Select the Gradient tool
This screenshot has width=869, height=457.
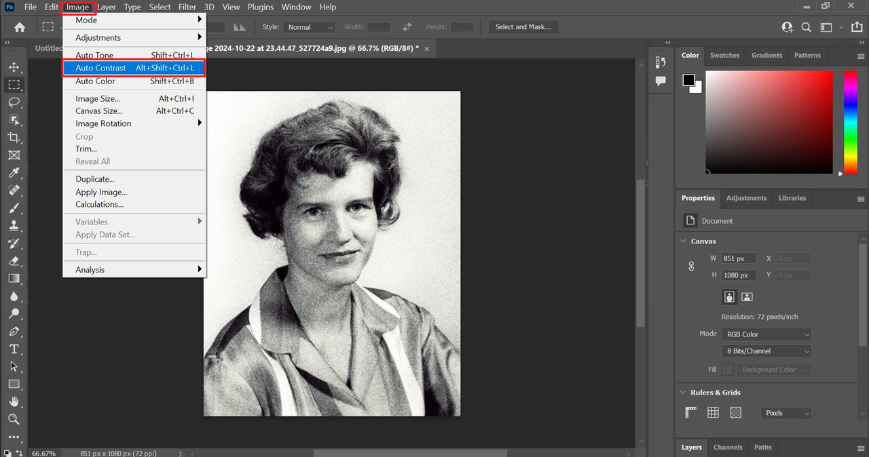(x=14, y=279)
